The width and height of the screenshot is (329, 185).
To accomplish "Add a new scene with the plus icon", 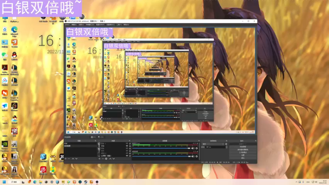I will (66, 159).
